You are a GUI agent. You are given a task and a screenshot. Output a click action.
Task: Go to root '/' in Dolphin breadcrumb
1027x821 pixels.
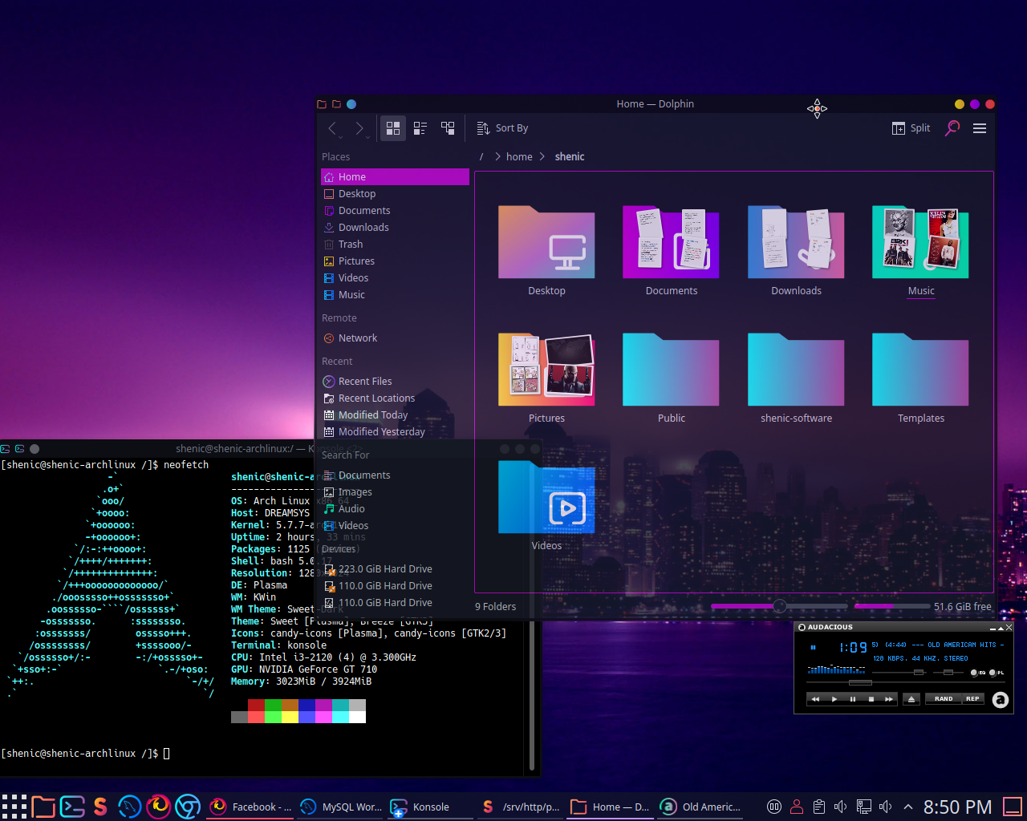(x=481, y=157)
